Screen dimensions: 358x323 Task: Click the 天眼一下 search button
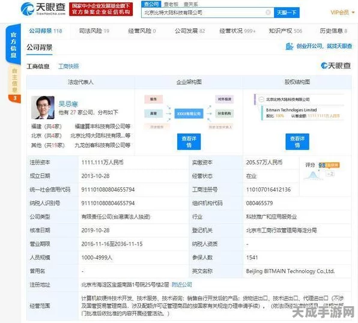(287, 13)
